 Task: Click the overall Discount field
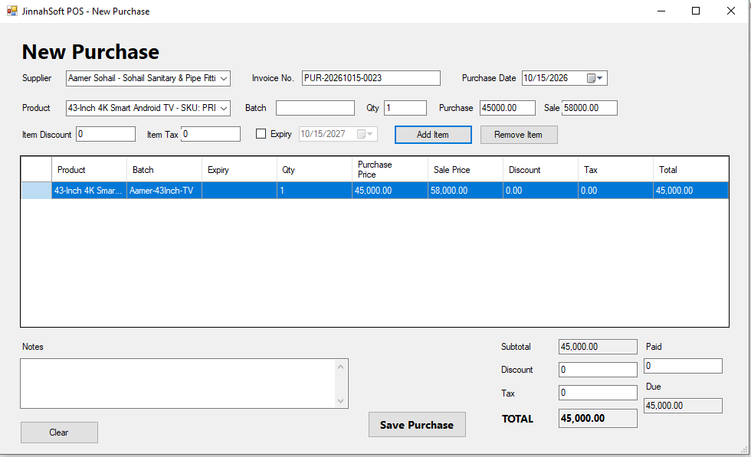[x=598, y=370]
